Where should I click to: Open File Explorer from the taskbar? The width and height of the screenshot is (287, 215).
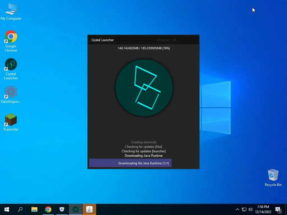coord(34,209)
